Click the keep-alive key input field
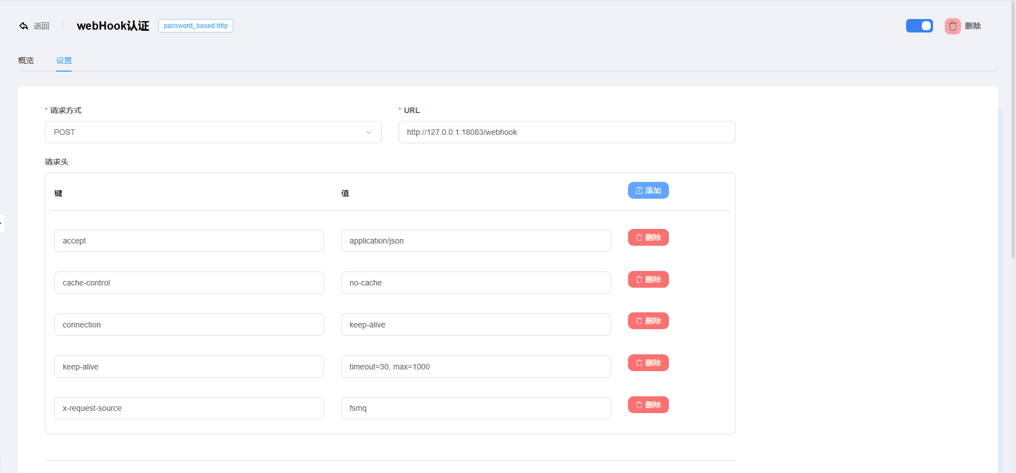The image size is (1016, 473). coord(189,367)
